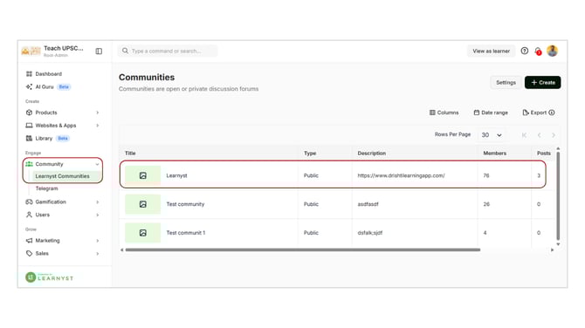The image size is (585, 328).
Task: Expand the Products submenu chevron
Action: coord(98,113)
